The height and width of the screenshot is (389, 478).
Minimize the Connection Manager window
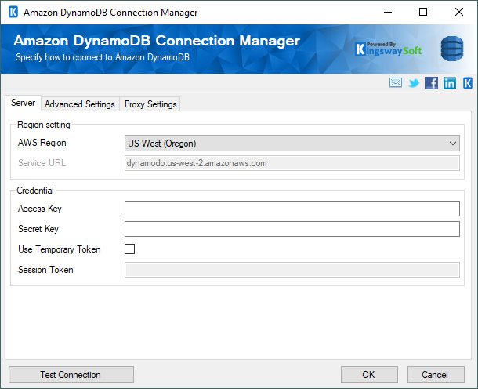(388, 13)
